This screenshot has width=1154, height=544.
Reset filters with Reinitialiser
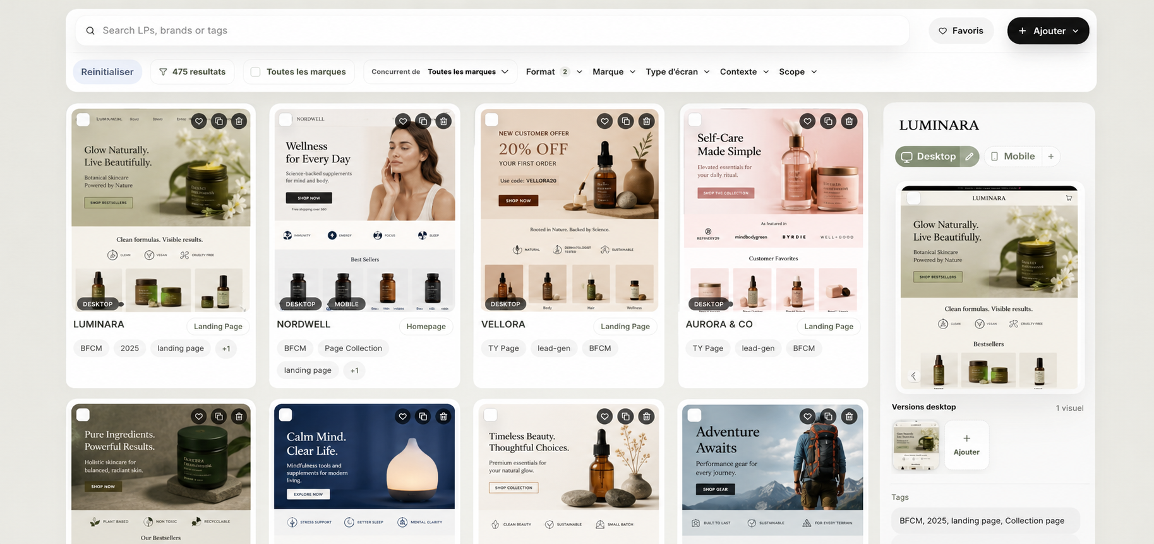(107, 72)
